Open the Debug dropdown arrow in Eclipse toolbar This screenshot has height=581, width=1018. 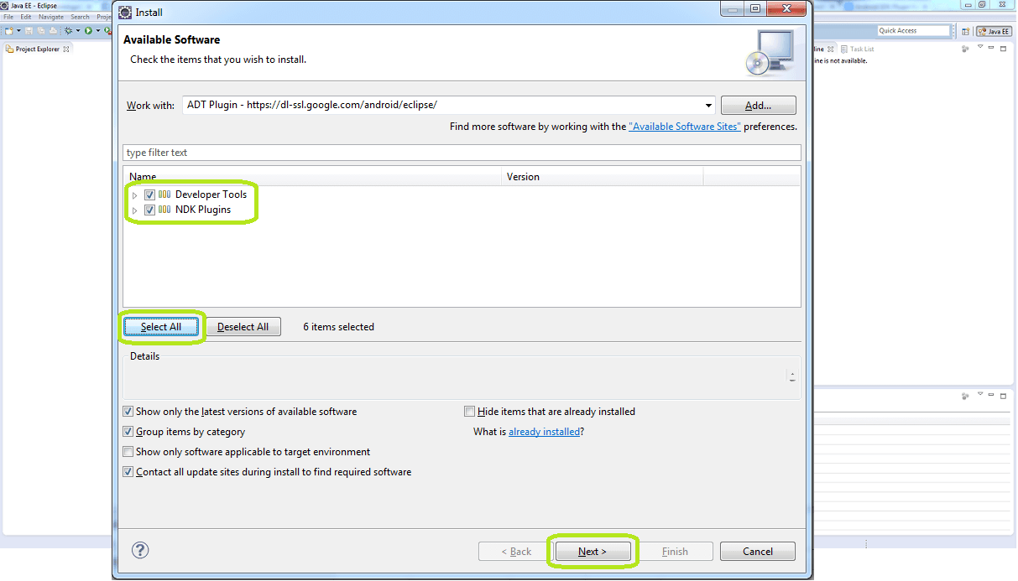78,30
